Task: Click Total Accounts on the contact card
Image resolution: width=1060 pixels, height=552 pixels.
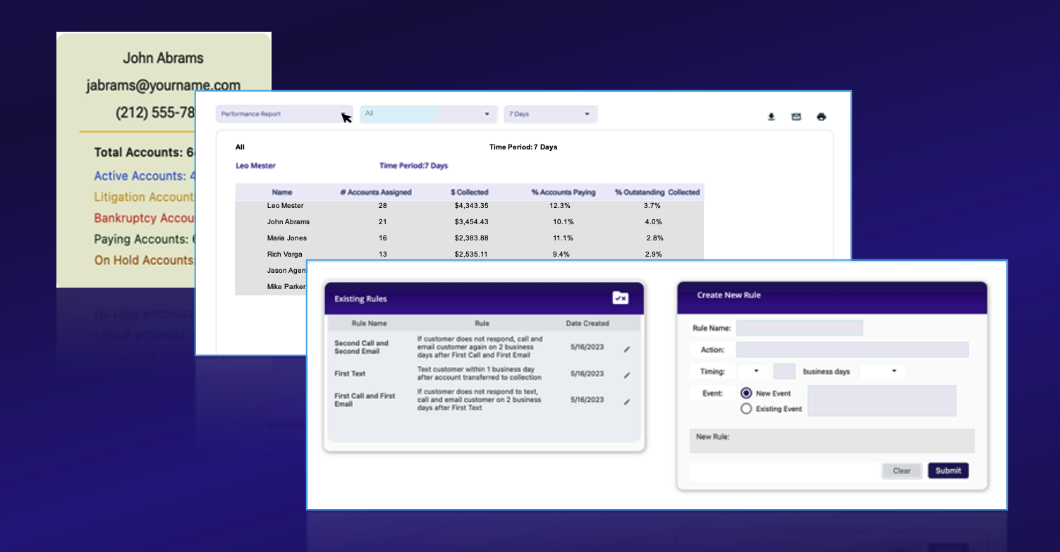Action: [x=145, y=152]
